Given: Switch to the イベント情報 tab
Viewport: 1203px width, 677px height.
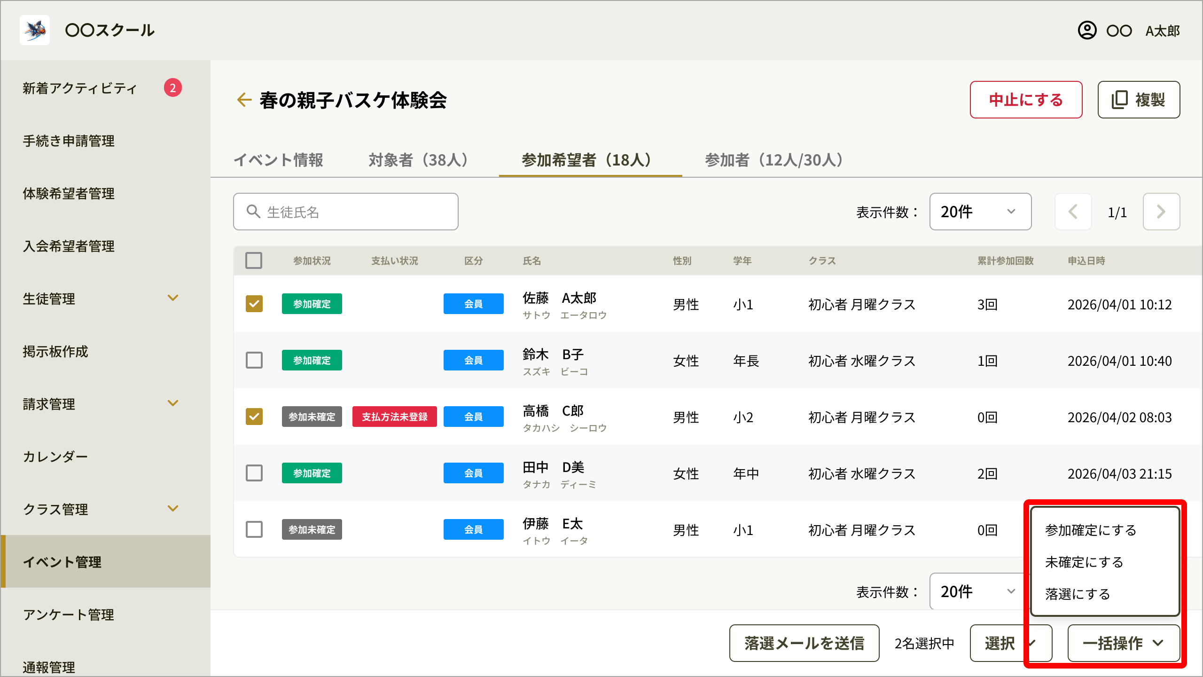Looking at the screenshot, I should (278, 160).
